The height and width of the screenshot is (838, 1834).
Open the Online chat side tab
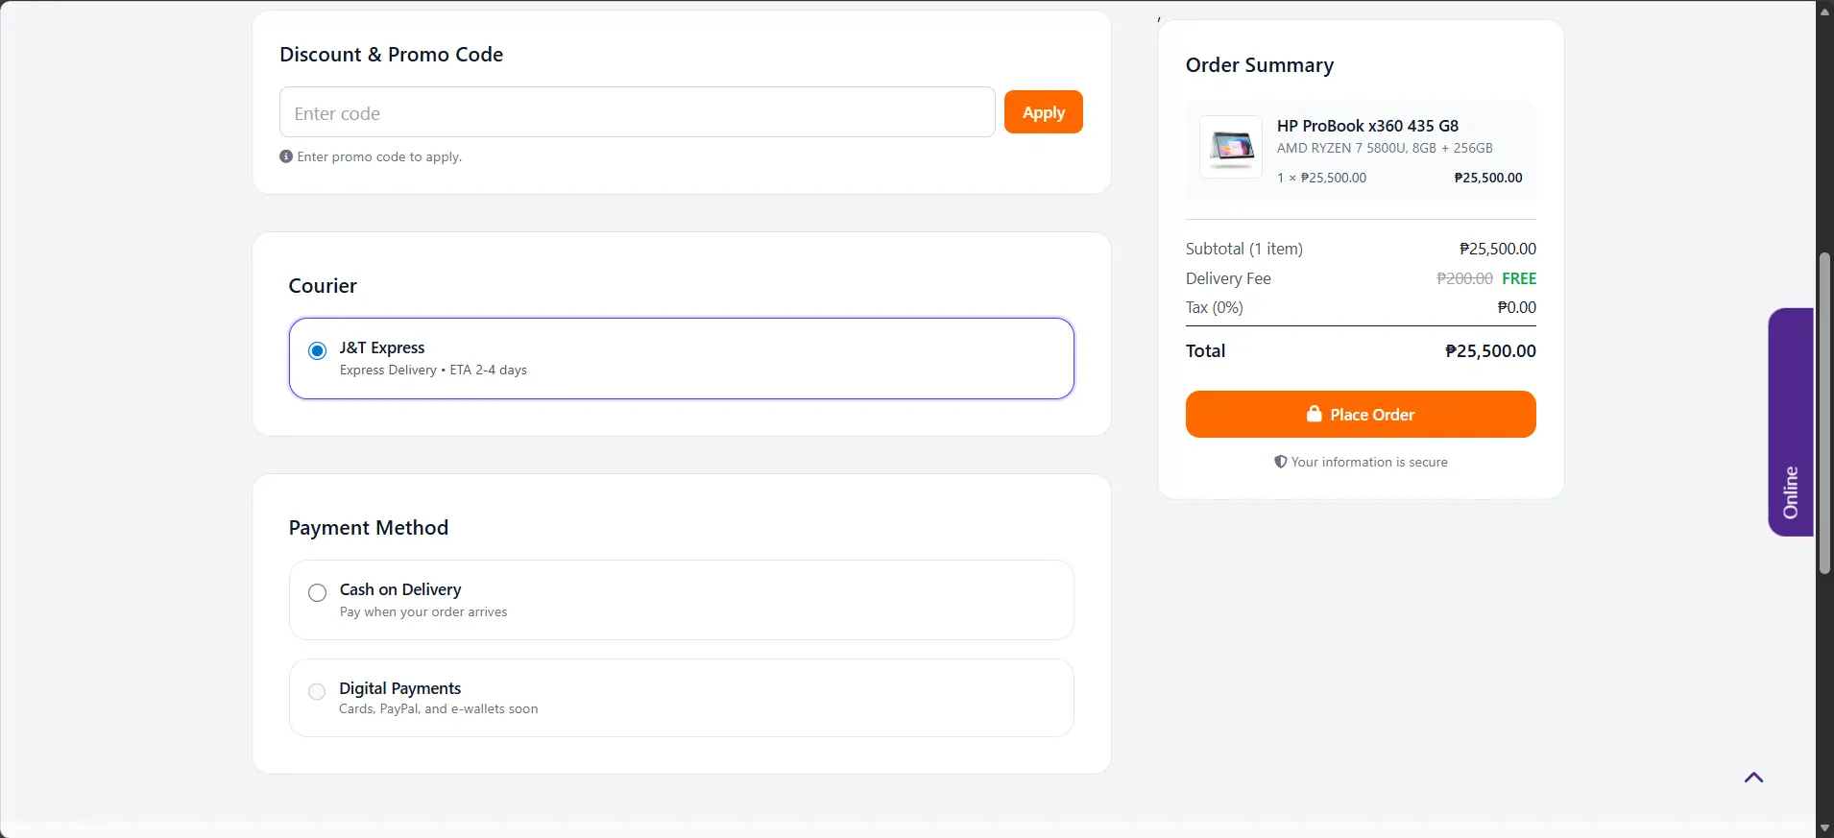(x=1790, y=422)
